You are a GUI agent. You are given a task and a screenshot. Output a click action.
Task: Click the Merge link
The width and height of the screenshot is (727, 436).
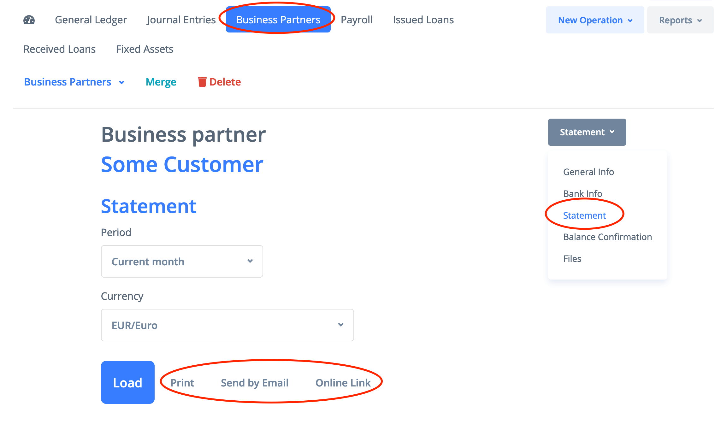[161, 82]
